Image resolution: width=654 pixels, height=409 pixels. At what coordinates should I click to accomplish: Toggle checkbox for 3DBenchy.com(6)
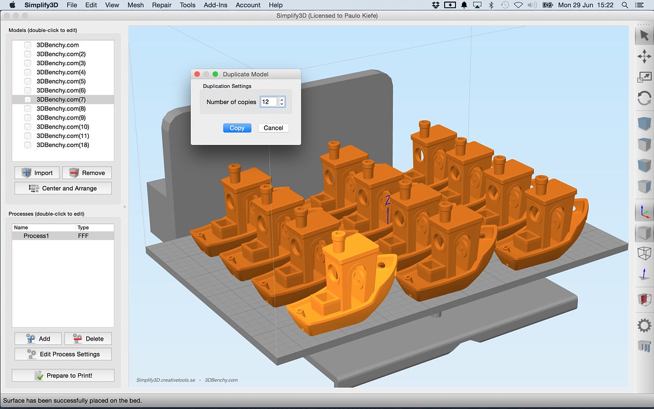[x=27, y=90]
